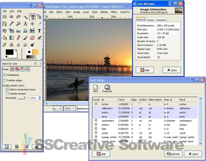This screenshot has width=206, height=161.
Task: Click Refresh button in Unit Editor
Action: pyautogui.click(x=173, y=154)
